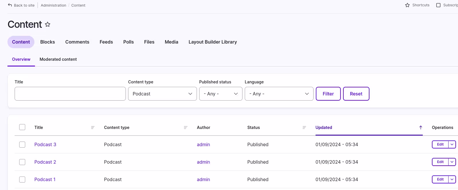Click the Subscriptions icon in the top bar
The width and height of the screenshot is (458, 190).
pyautogui.click(x=438, y=5)
